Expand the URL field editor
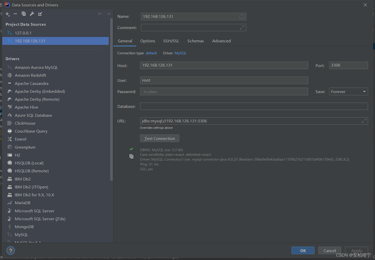This screenshot has width=375, height=260. click(364, 121)
